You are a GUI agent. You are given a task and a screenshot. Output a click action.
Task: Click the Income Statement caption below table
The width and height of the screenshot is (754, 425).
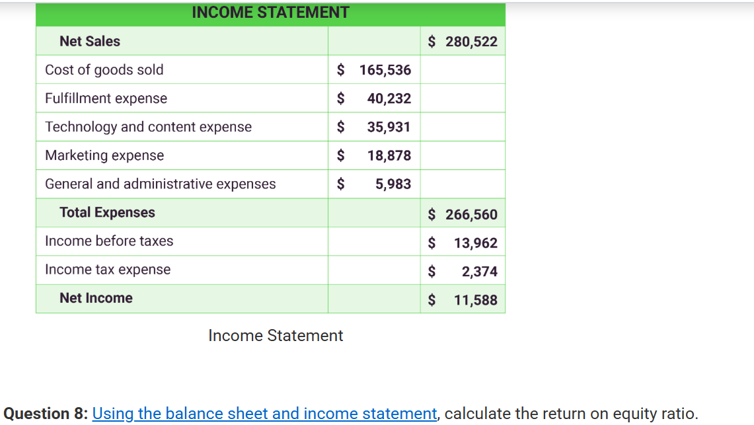276,336
